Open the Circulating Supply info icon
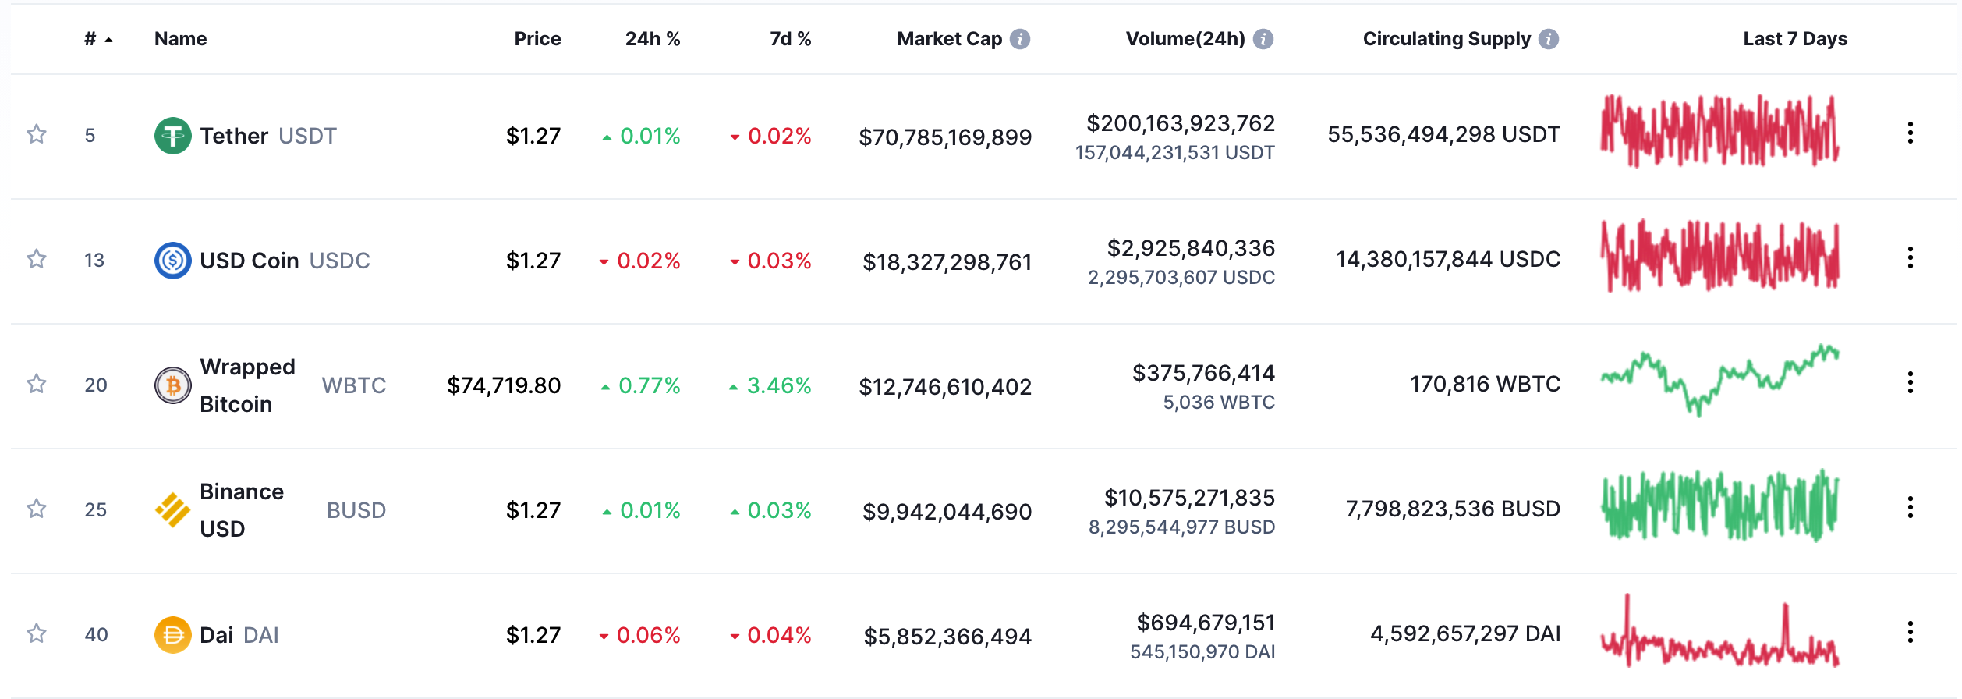The height and width of the screenshot is (699, 1962). (1549, 39)
